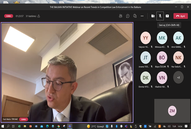Expand the +2 additional participants bubble
The image size is (191, 129).
click(x=178, y=77)
